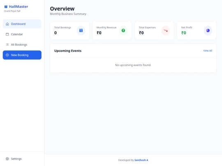Screen dimensions: 222x166
Task: Click the green Net Profit ₹0 value
Action: 184,33
